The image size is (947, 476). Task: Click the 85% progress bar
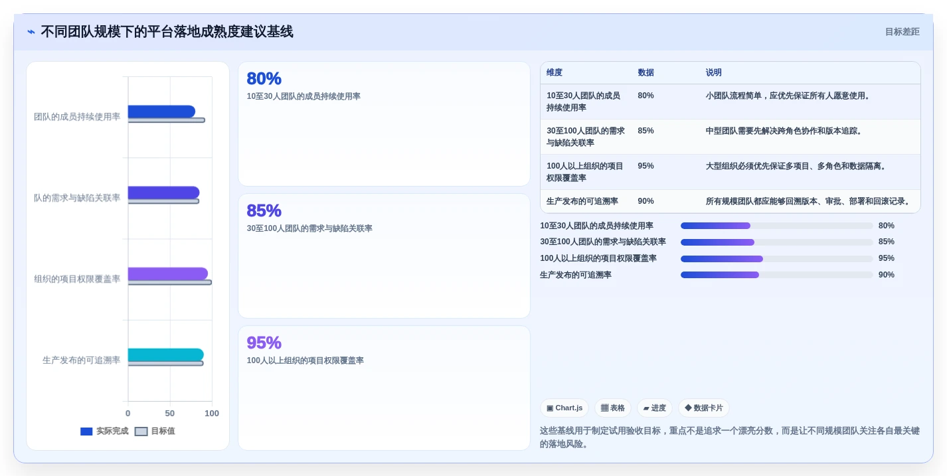coord(776,242)
